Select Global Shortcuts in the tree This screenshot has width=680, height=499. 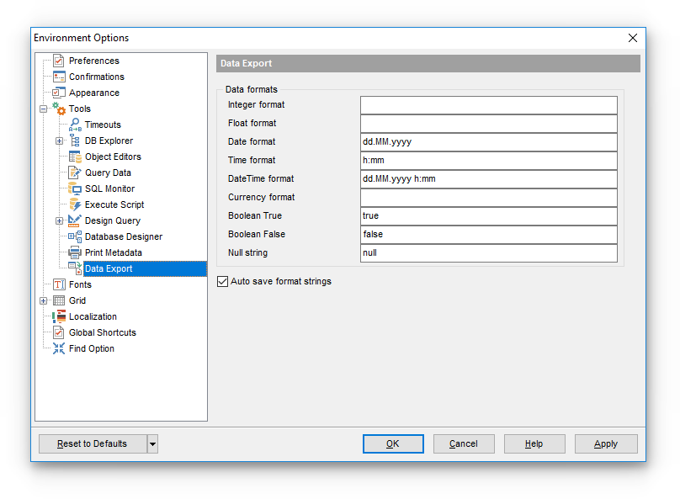(x=102, y=332)
